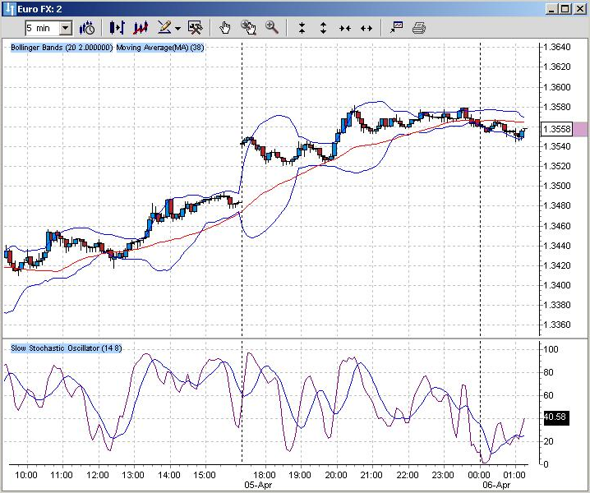
Task: Click the 100 level on oscillator axis
Action: (551, 349)
